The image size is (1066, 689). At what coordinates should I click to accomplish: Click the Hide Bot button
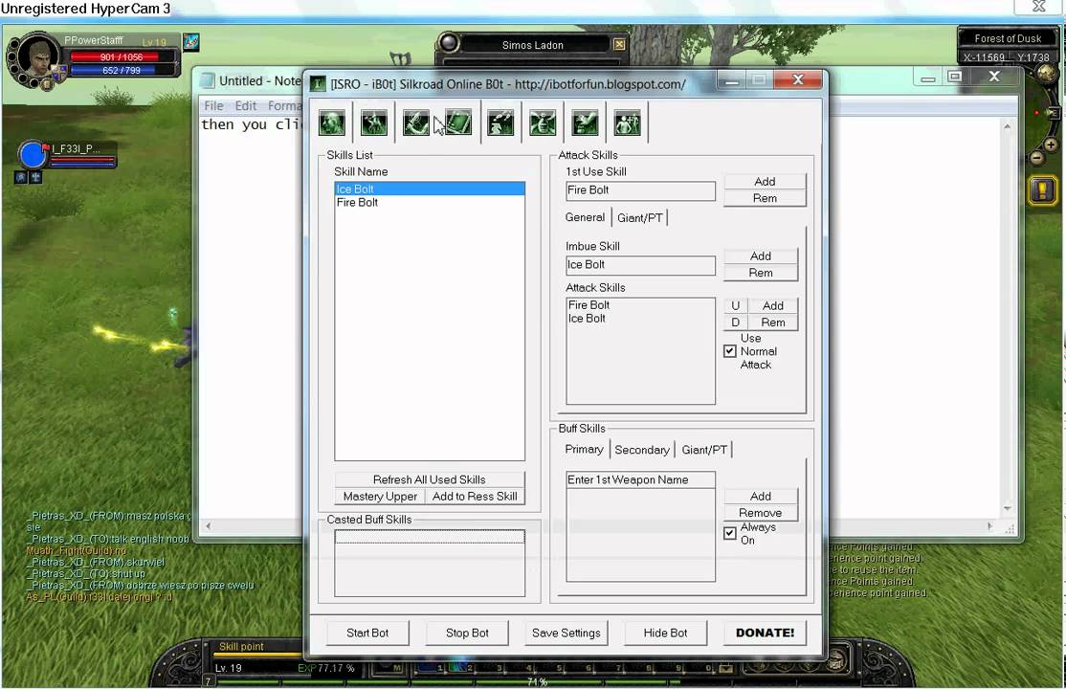(x=666, y=633)
